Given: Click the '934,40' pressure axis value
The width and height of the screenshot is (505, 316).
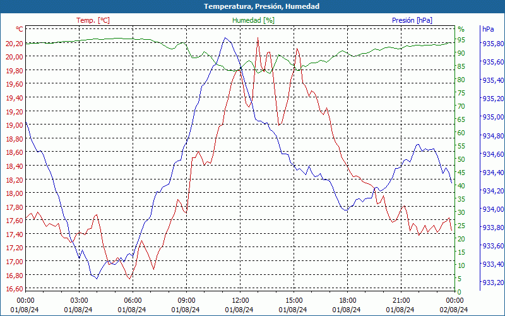Looking at the screenshot, I should click(x=494, y=173).
